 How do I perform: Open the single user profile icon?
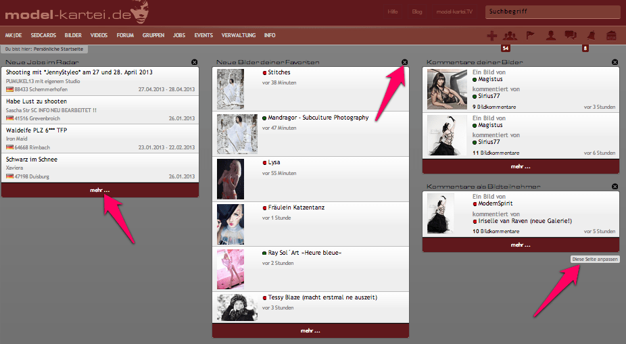coord(551,36)
